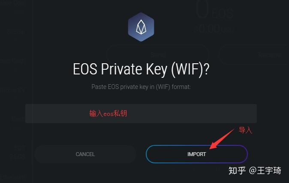The height and width of the screenshot is (183, 289).
Task: Click the red "输入eos私钥" annotation text
Action: 108,113
